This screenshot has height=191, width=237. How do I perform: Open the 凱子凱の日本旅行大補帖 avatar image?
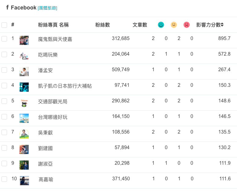[x=24, y=87]
